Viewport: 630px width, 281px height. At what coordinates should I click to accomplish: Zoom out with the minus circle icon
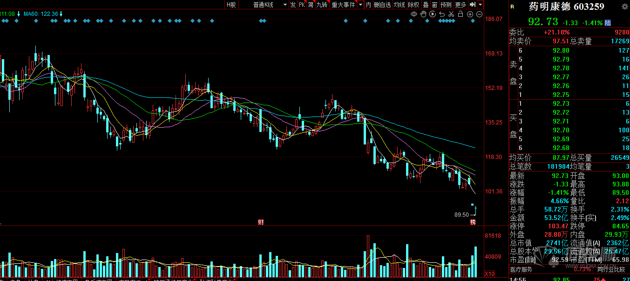point(479,14)
